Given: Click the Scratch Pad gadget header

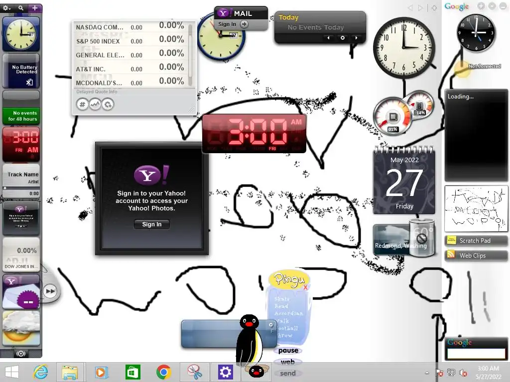Looking at the screenshot, I should click(x=476, y=241).
